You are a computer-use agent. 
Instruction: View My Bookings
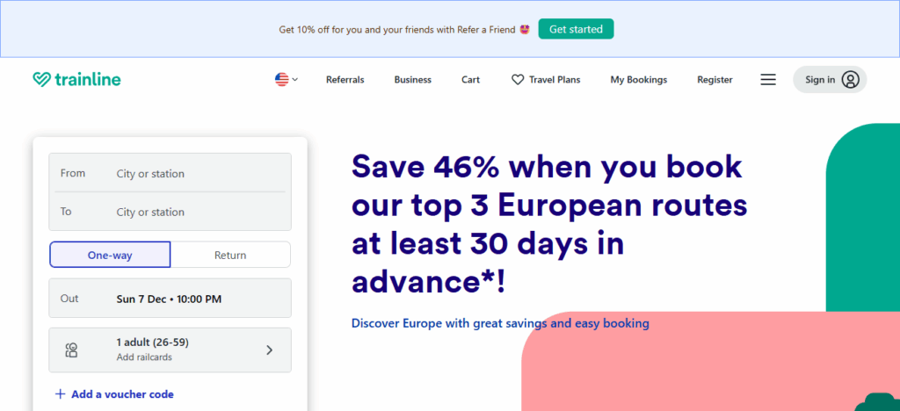point(638,80)
